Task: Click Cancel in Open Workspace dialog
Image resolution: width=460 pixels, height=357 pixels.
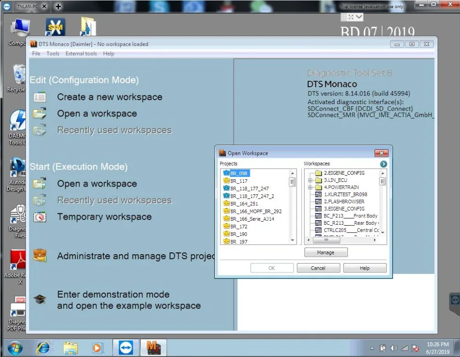Action: point(318,268)
